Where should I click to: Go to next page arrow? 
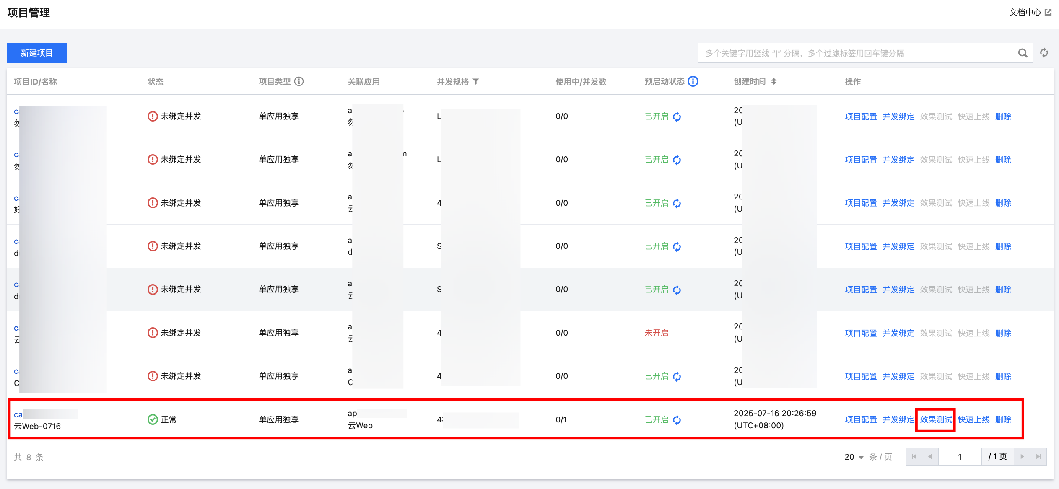coord(1022,457)
